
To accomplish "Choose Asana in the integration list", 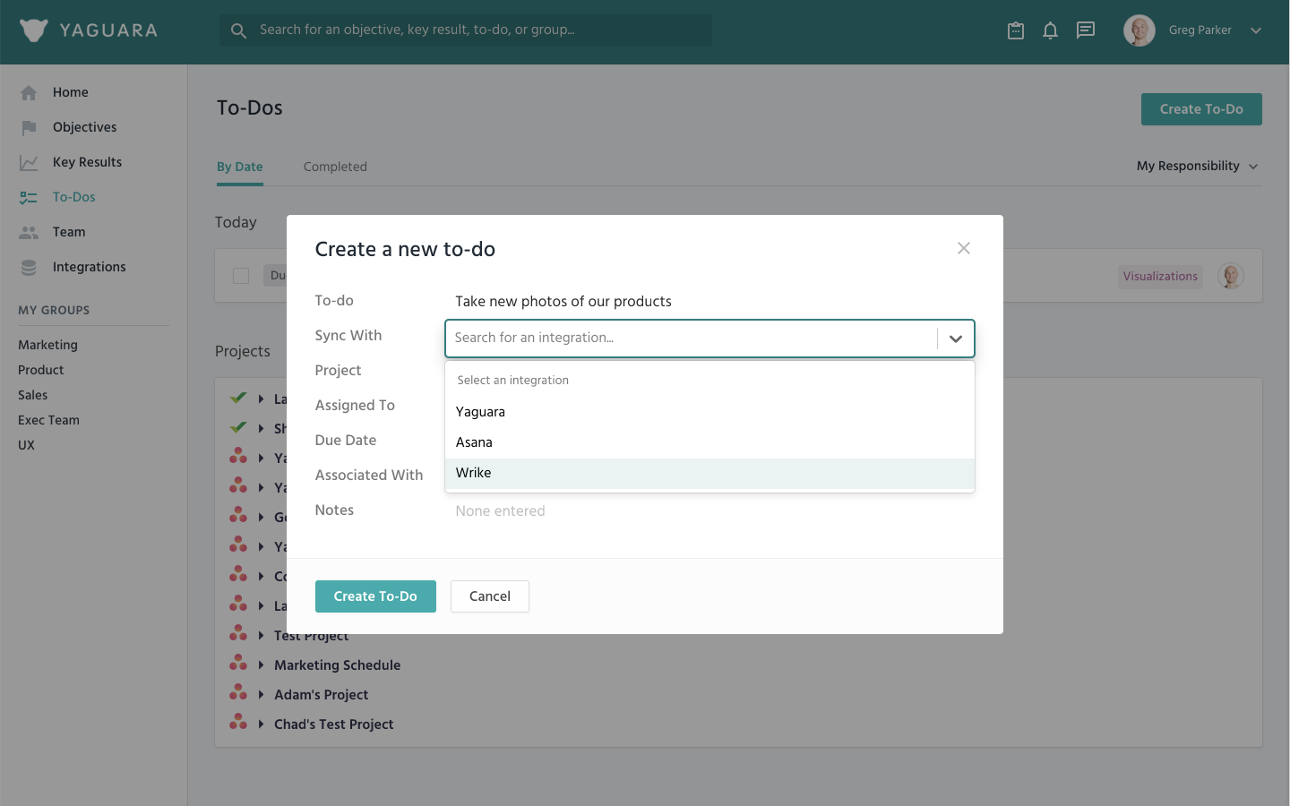I will click(474, 442).
